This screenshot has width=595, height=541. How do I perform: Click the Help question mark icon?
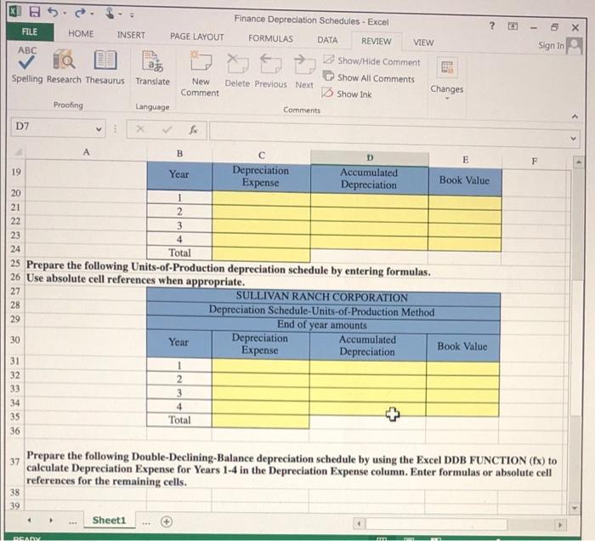point(492,26)
